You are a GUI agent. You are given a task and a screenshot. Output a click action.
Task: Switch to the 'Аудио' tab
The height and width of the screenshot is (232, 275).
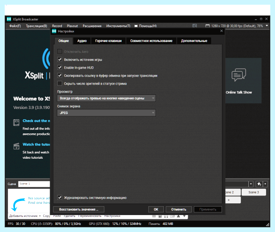82,41
